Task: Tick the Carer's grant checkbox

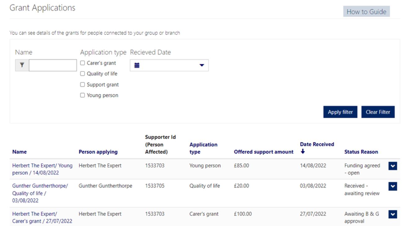Action: 82,63
